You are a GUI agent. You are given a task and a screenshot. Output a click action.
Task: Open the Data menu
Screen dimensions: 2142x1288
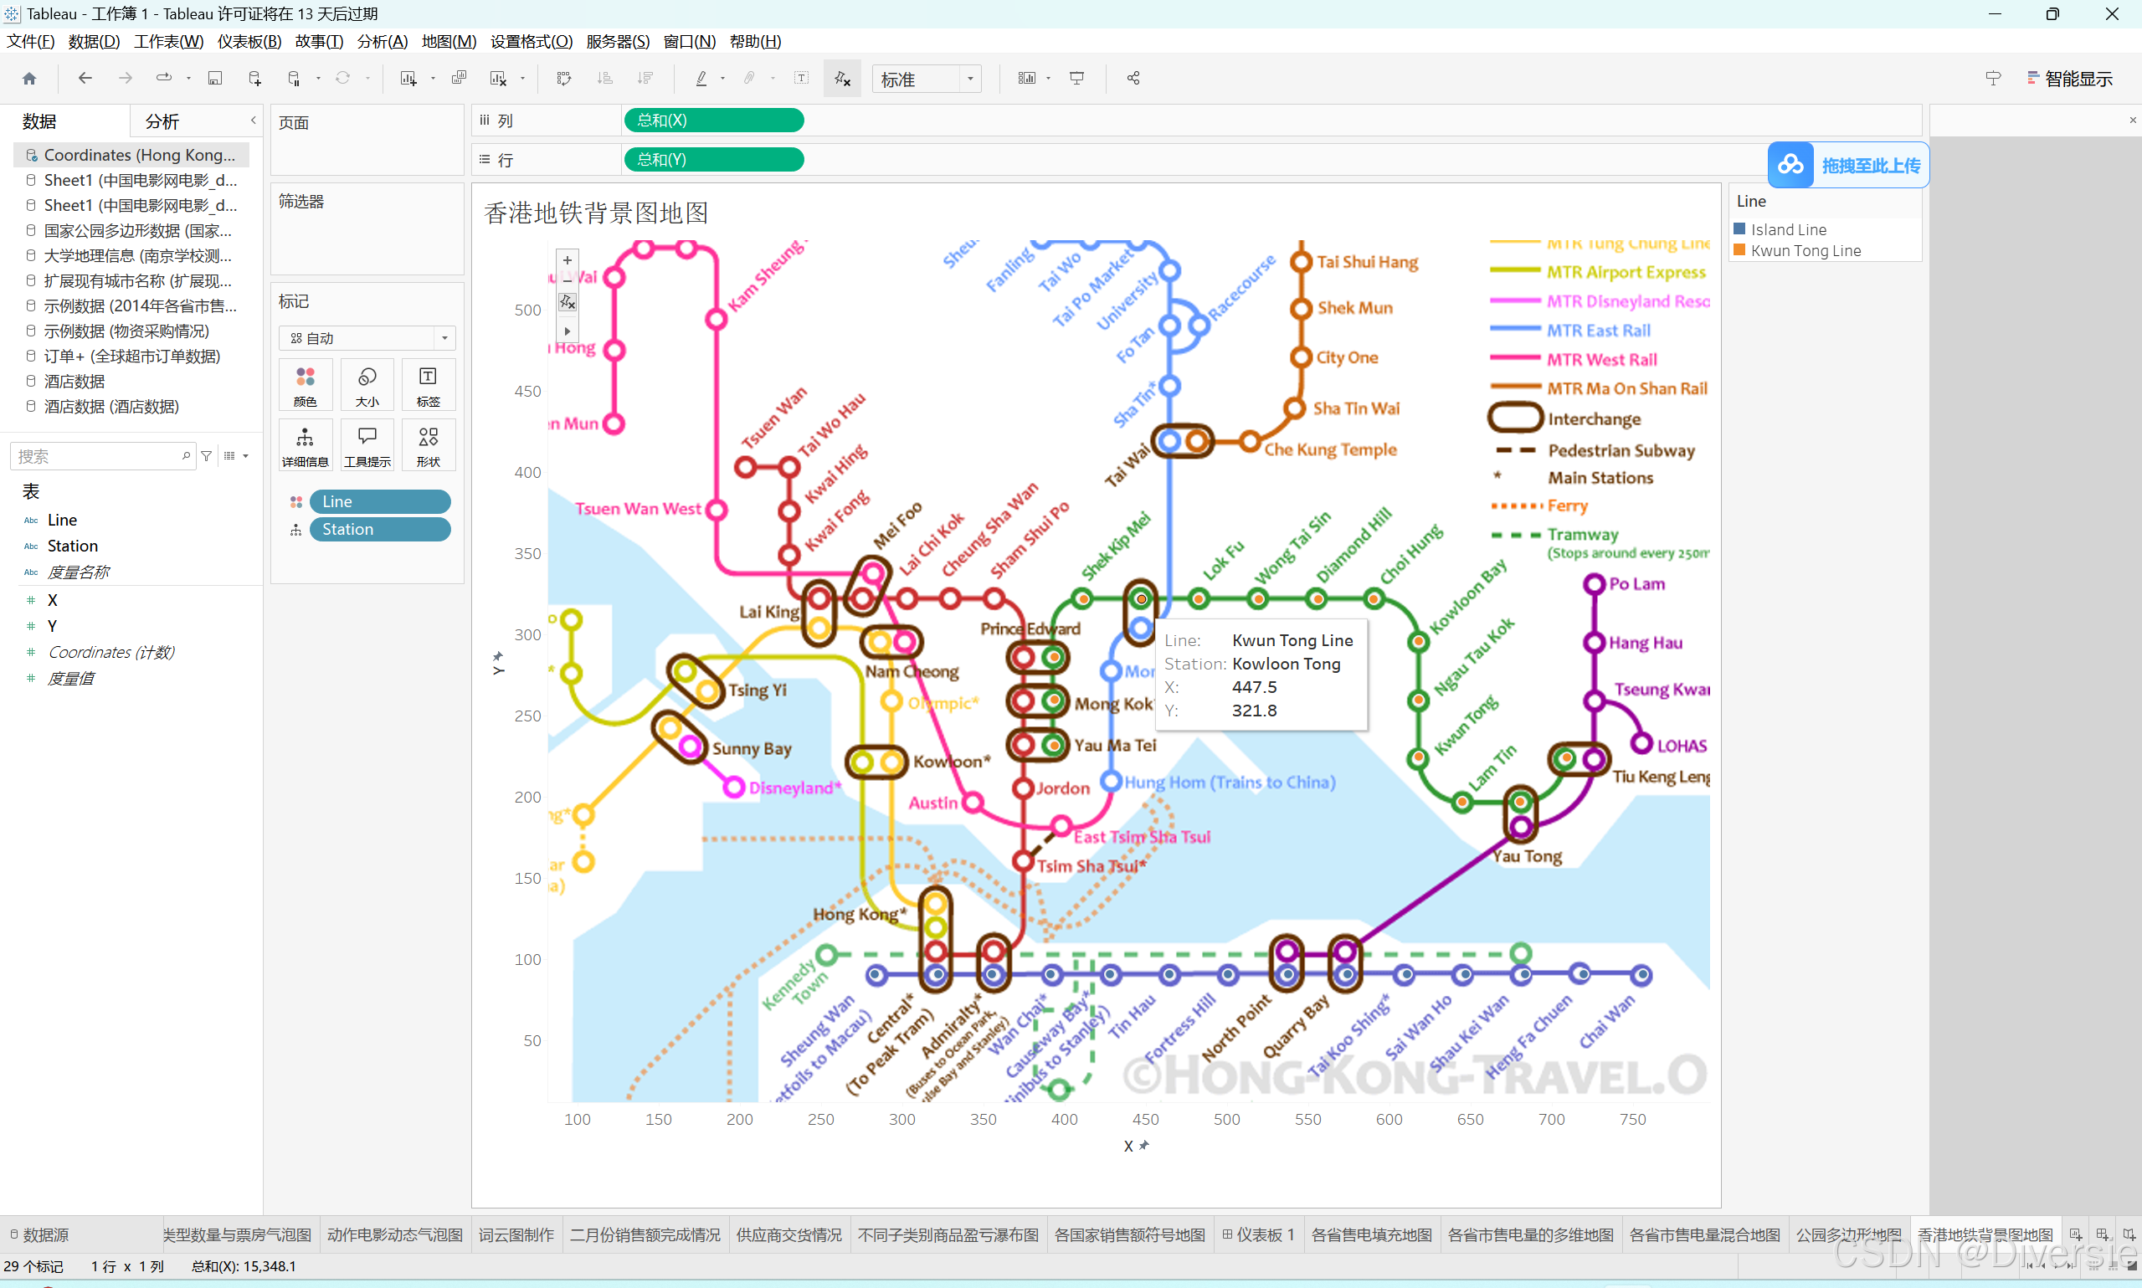point(94,41)
